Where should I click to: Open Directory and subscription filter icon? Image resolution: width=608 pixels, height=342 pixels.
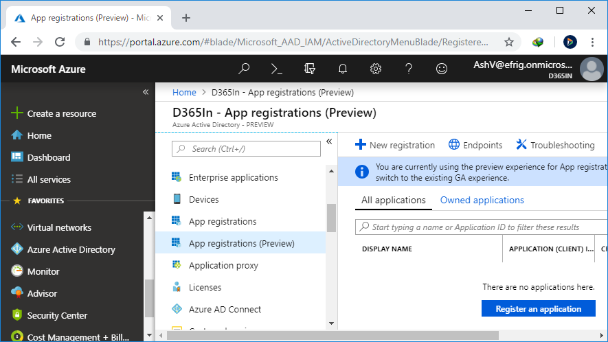click(x=309, y=69)
